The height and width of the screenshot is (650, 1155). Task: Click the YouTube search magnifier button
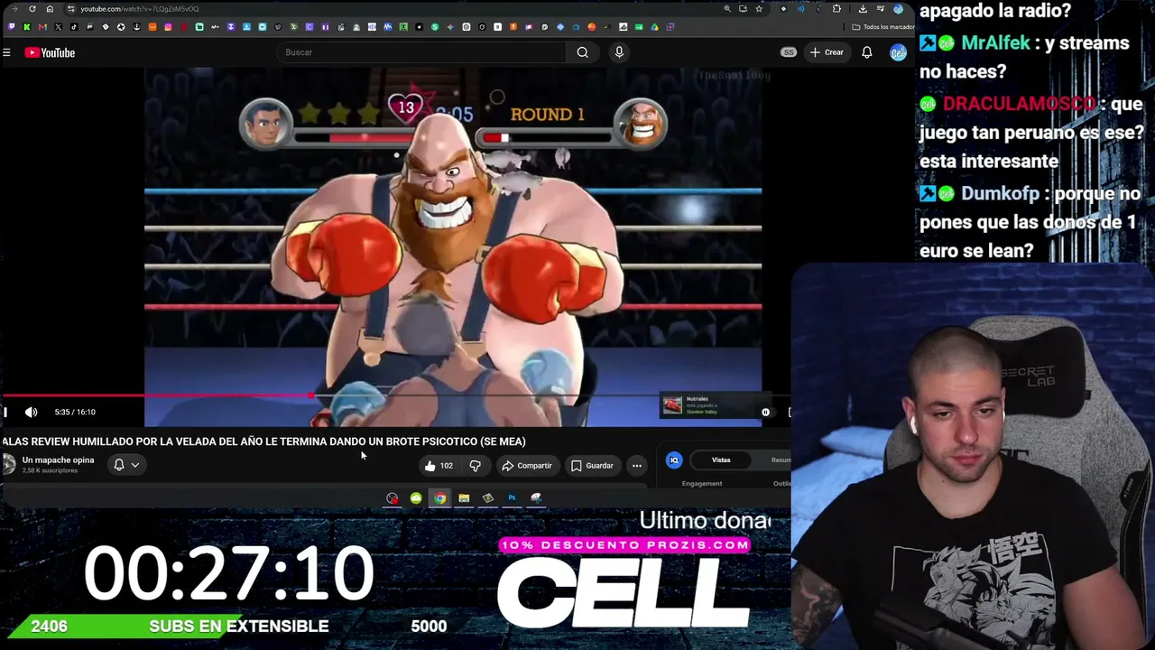tap(583, 52)
